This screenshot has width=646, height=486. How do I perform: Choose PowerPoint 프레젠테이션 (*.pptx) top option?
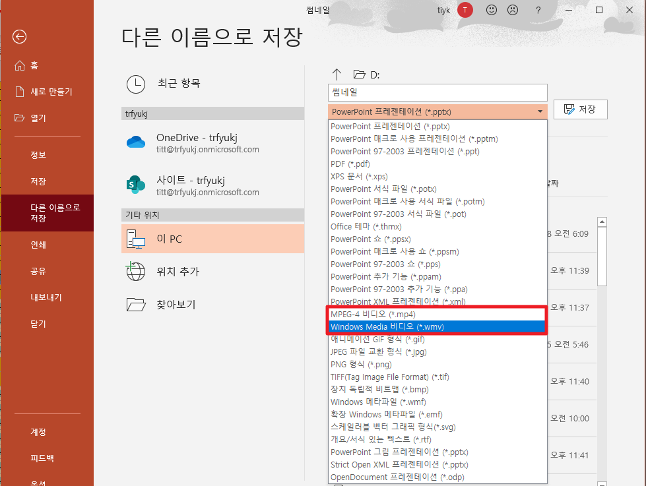click(437, 127)
